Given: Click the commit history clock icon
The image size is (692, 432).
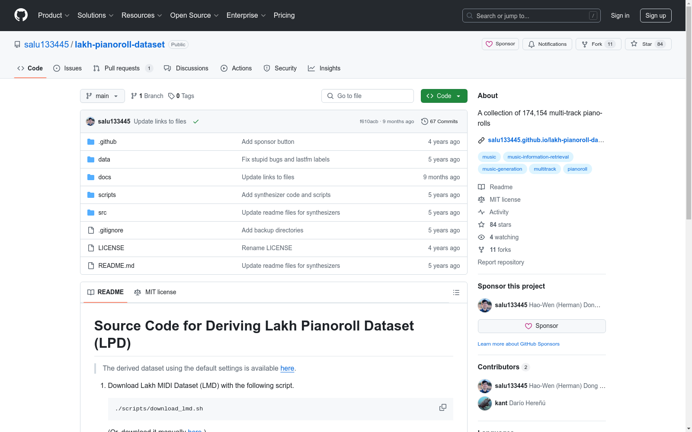Looking at the screenshot, I should point(425,121).
